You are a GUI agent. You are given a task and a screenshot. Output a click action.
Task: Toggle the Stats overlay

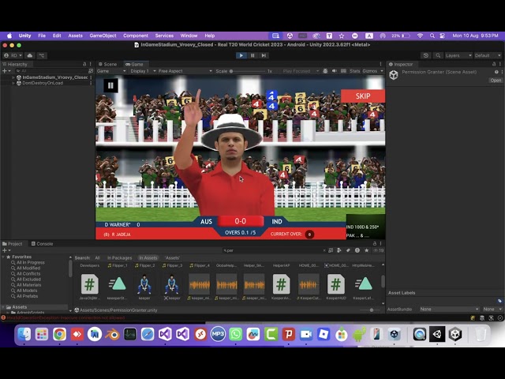click(354, 71)
